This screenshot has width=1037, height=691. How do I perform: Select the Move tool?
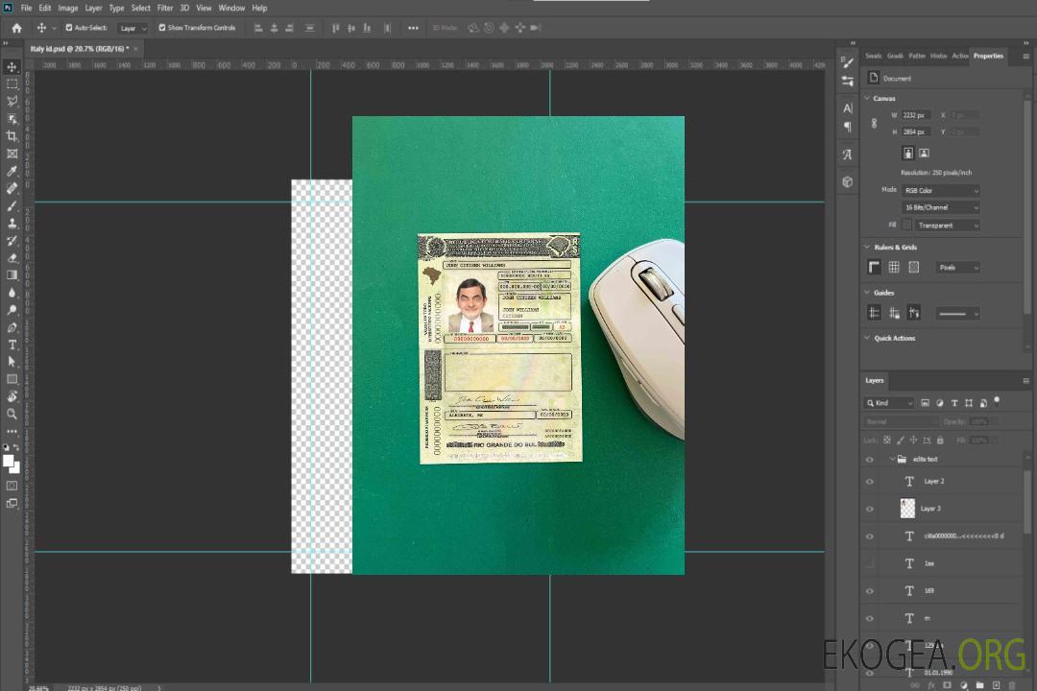[12, 67]
